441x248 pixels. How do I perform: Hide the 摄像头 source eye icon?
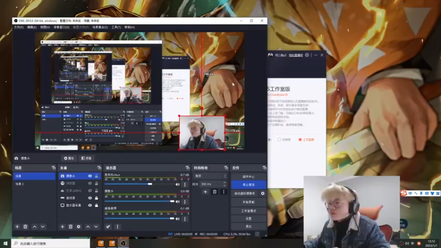(x=90, y=176)
